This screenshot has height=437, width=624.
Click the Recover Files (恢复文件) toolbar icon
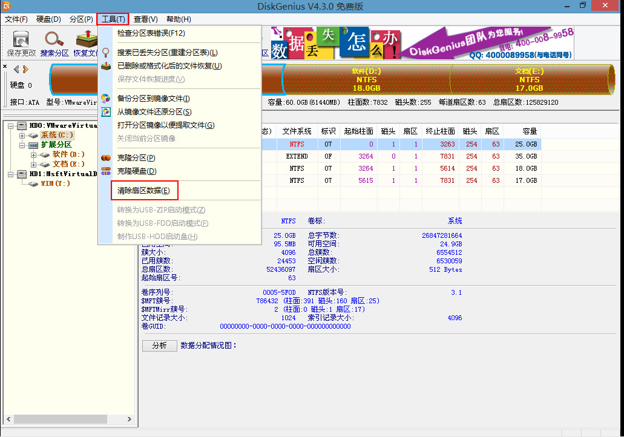(87, 39)
